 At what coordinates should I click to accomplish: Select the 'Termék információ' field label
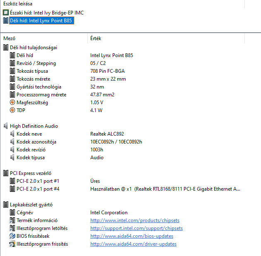pos(37,220)
